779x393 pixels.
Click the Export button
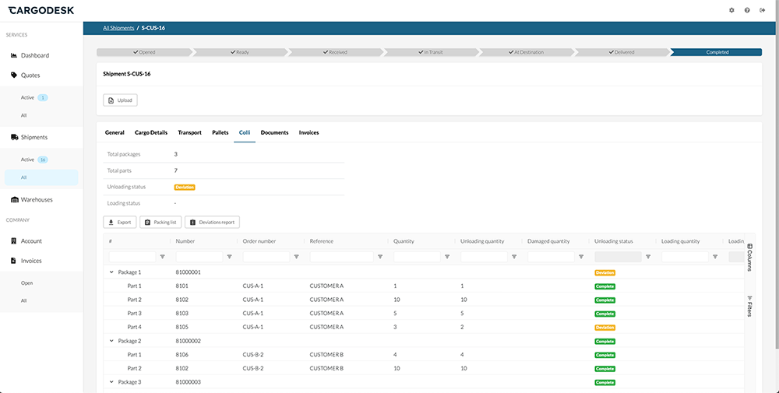click(x=120, y=223)
